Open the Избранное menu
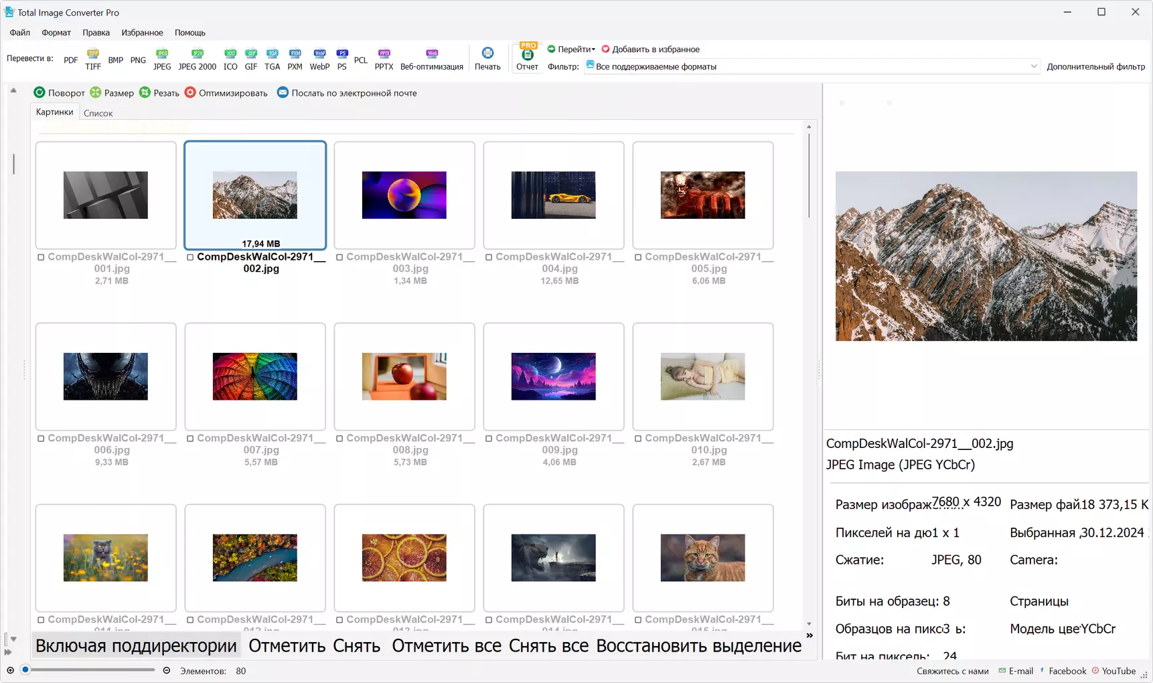The height and width of the screenshot is (683, 1153). [x=142, y=32]
